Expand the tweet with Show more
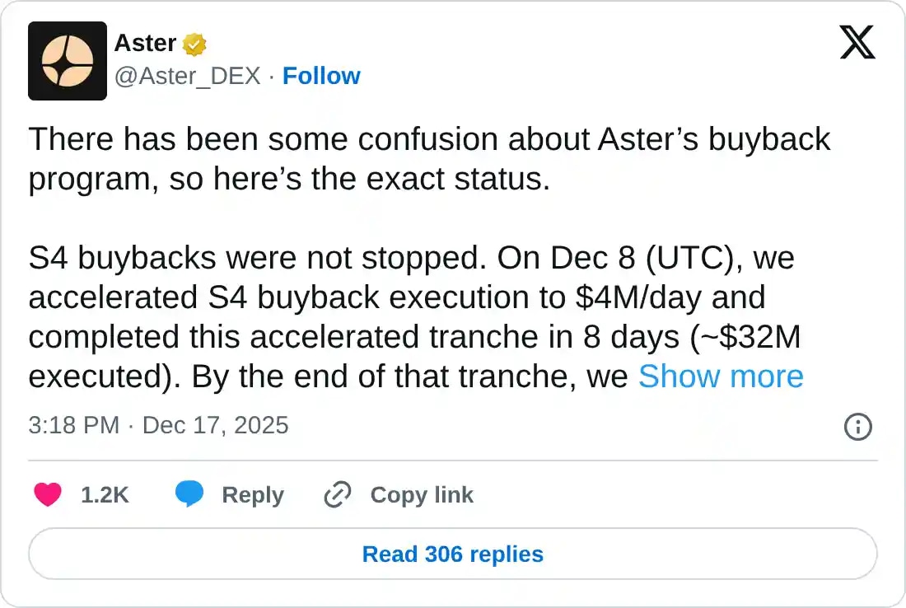Viewport: 906px width, 608px height. (x=722, y=376)
